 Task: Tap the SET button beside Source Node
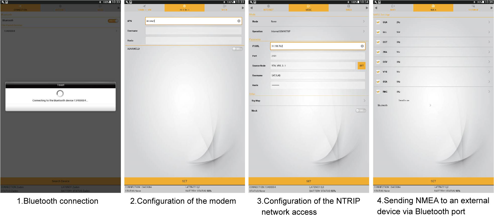361,65
